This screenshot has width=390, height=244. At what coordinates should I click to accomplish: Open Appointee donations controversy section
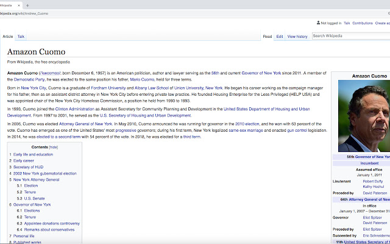coord(52,223)
